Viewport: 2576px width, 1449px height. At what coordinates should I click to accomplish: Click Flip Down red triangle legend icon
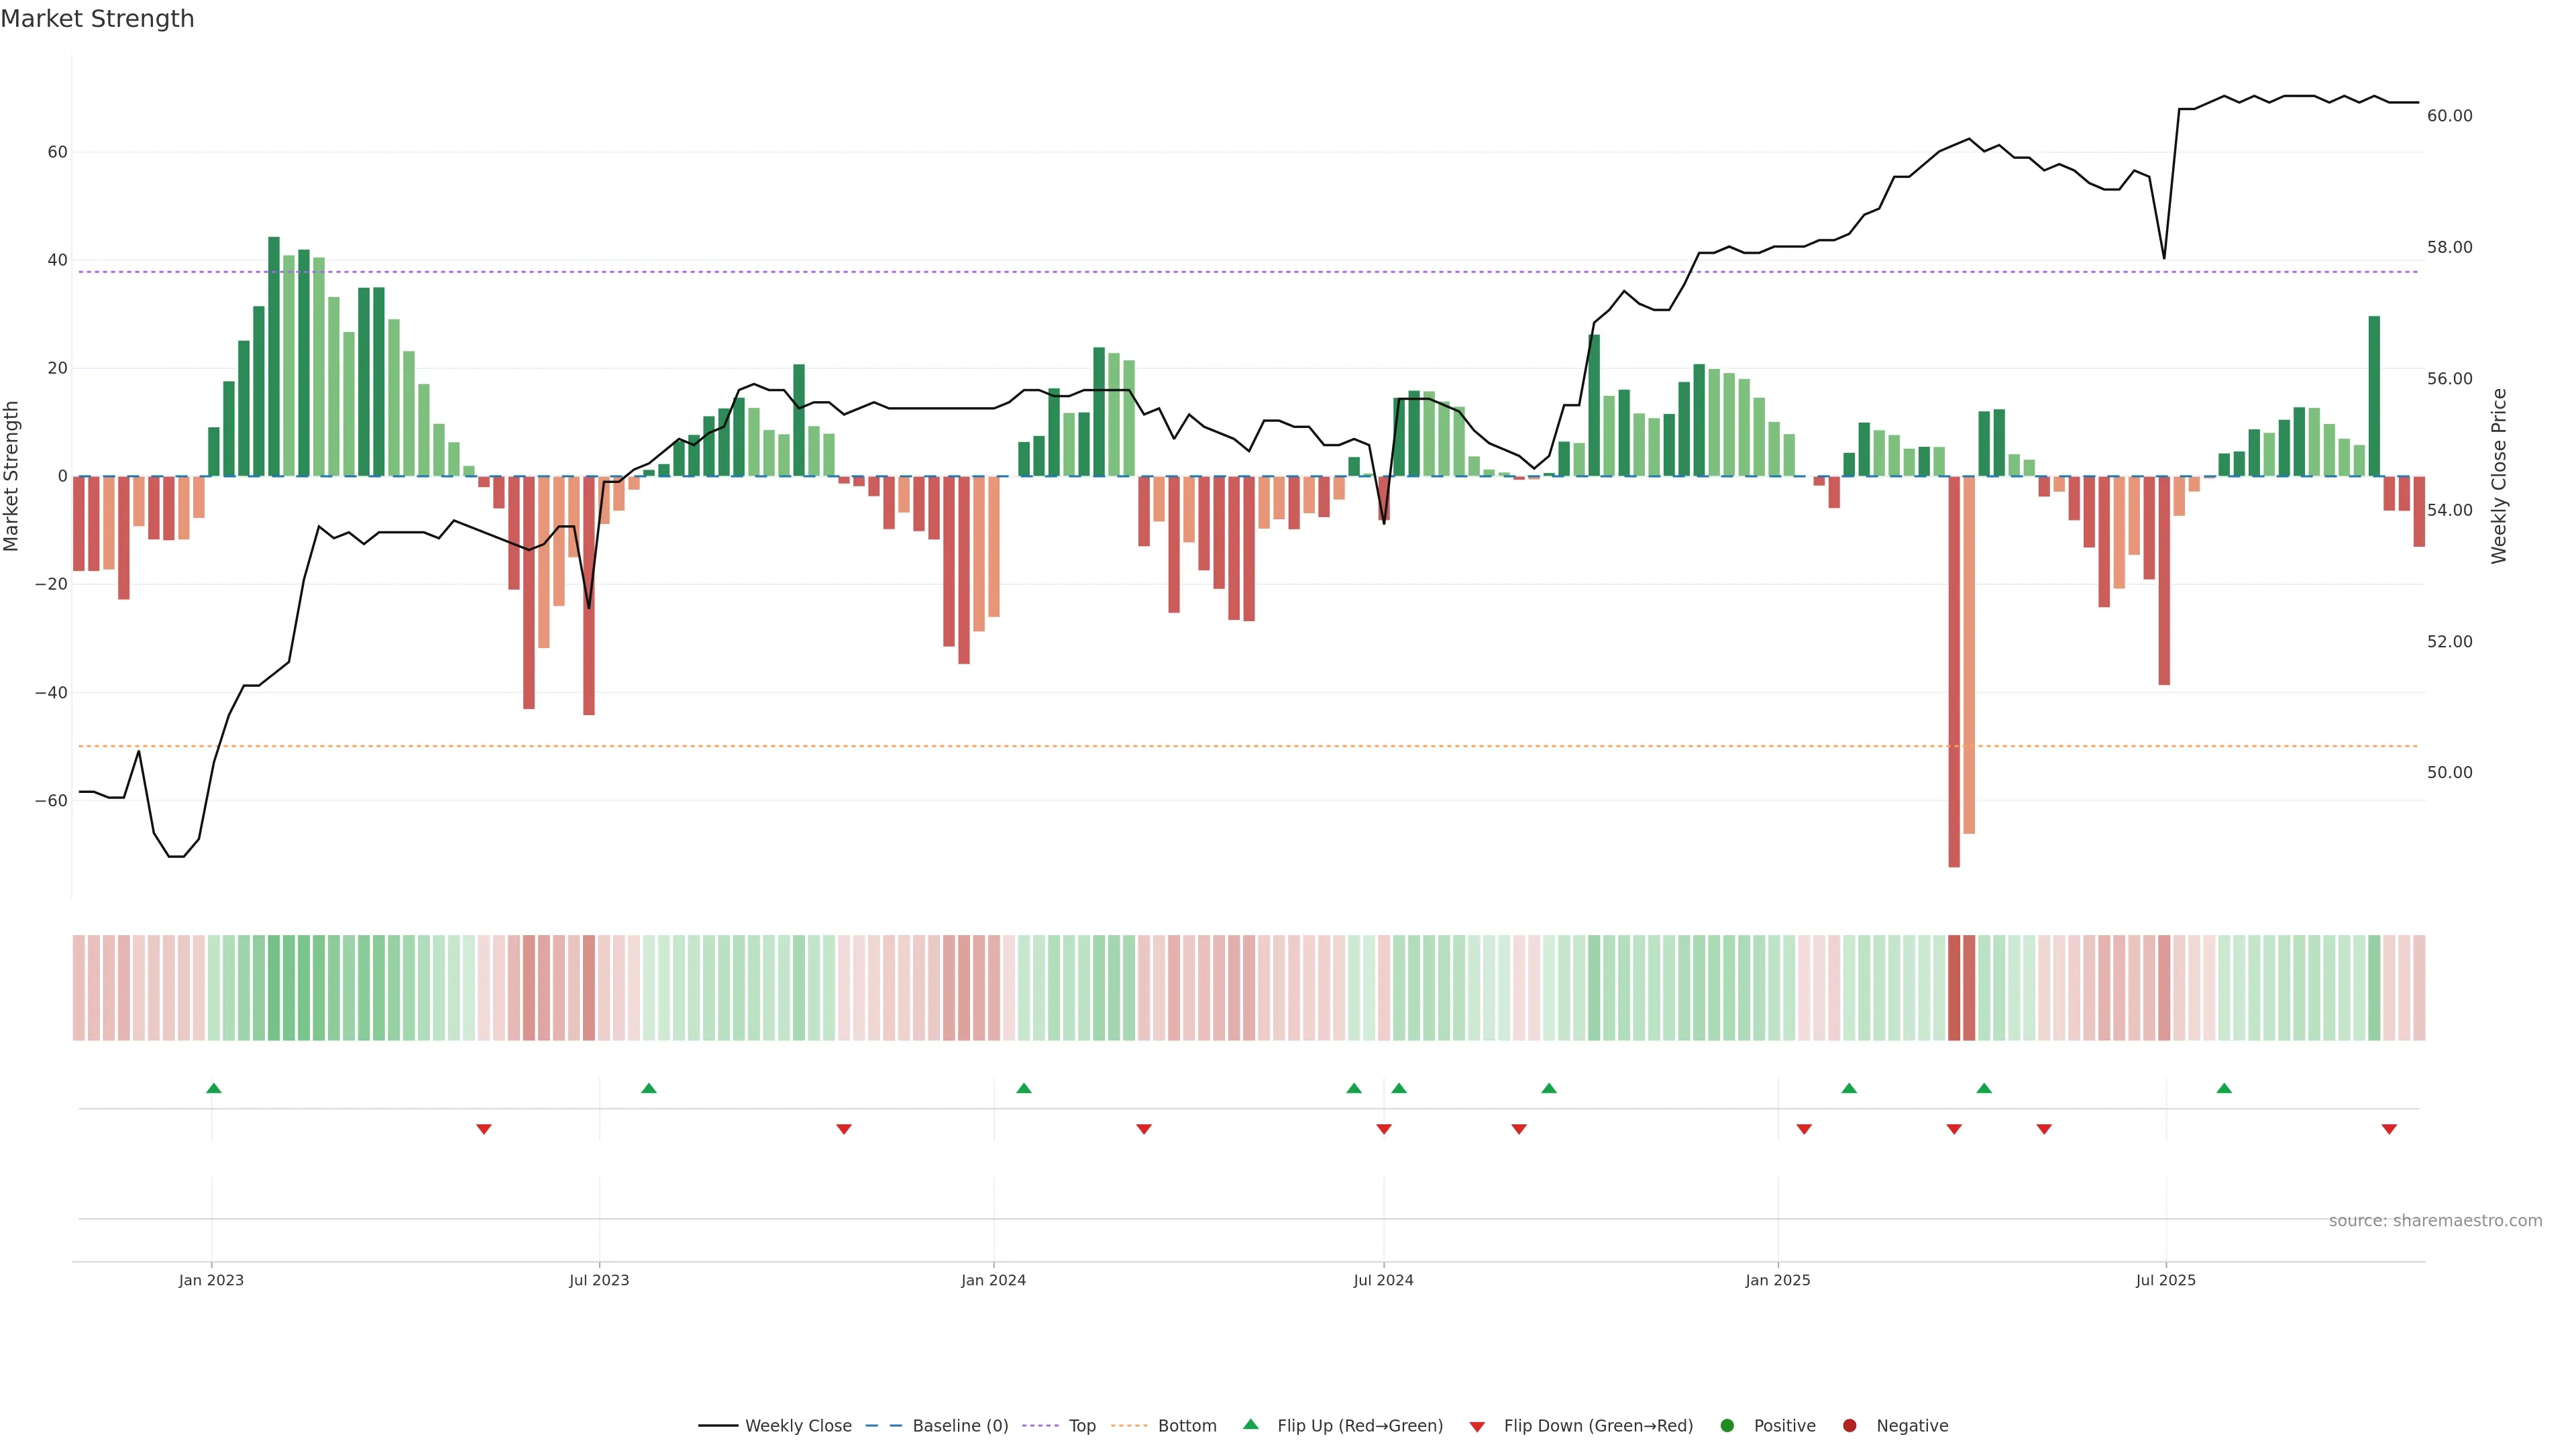click(1477, 1427)
